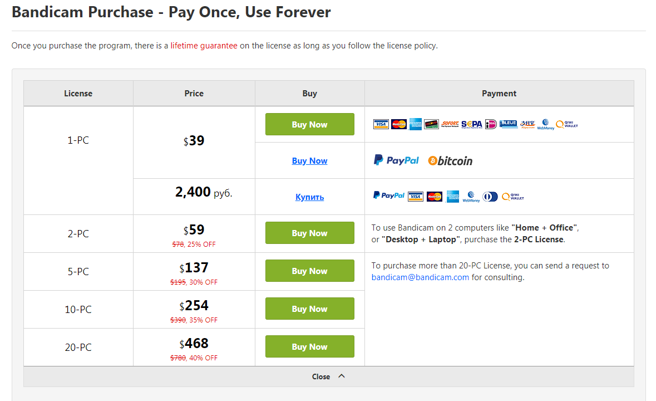Click the Купить link
The image size is (656, 401).
click(309, 197)
